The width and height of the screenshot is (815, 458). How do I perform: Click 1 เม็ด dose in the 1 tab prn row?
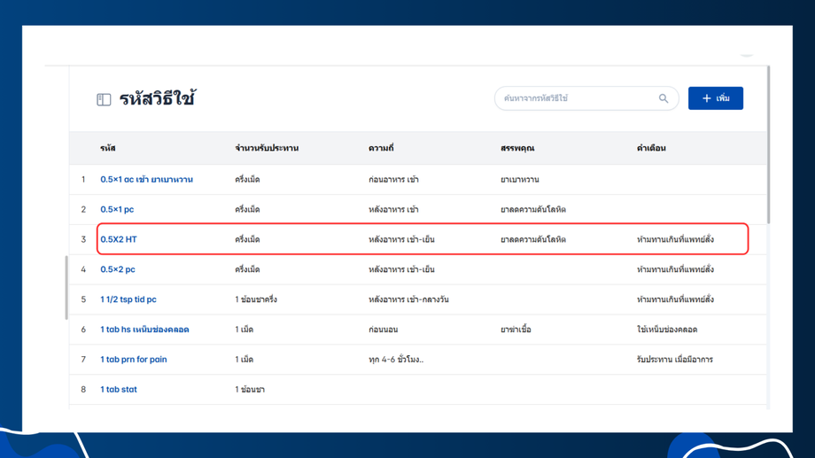tap(244, 360)
